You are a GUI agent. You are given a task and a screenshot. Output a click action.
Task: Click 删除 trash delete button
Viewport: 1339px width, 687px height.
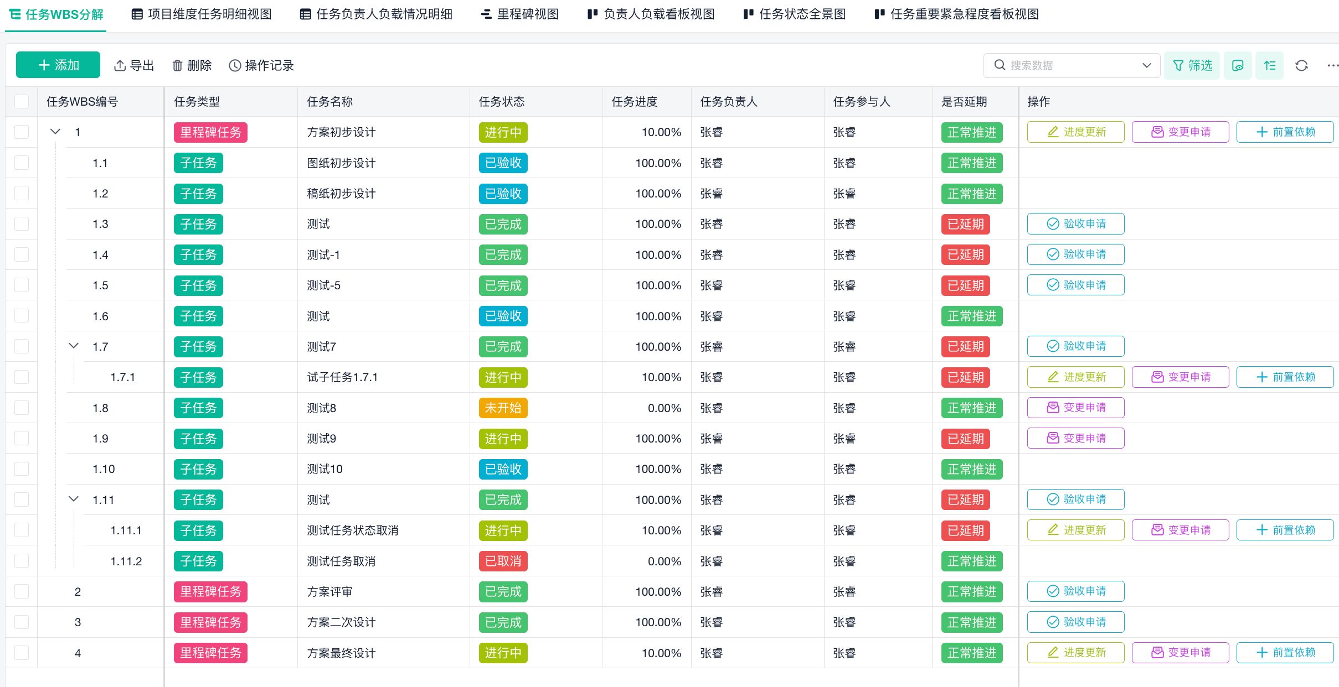(x=192, y=65)
